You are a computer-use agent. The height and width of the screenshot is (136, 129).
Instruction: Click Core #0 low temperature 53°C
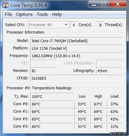(x=82, y=104)
